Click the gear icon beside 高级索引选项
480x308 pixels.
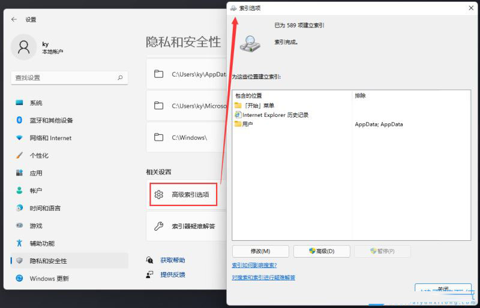158,195
